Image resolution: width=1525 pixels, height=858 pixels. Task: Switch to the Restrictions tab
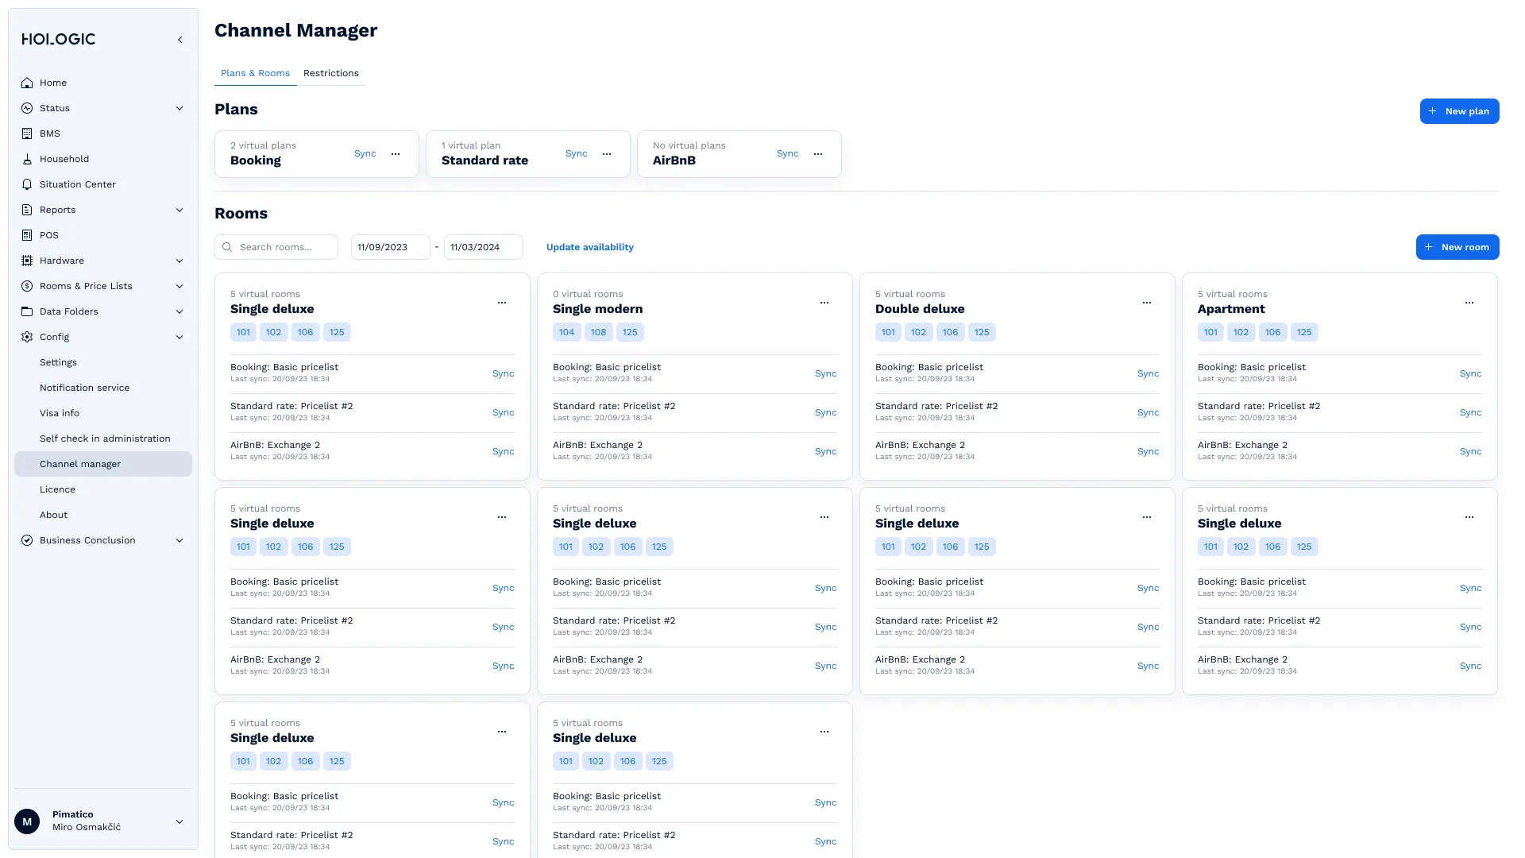[330, 73]
